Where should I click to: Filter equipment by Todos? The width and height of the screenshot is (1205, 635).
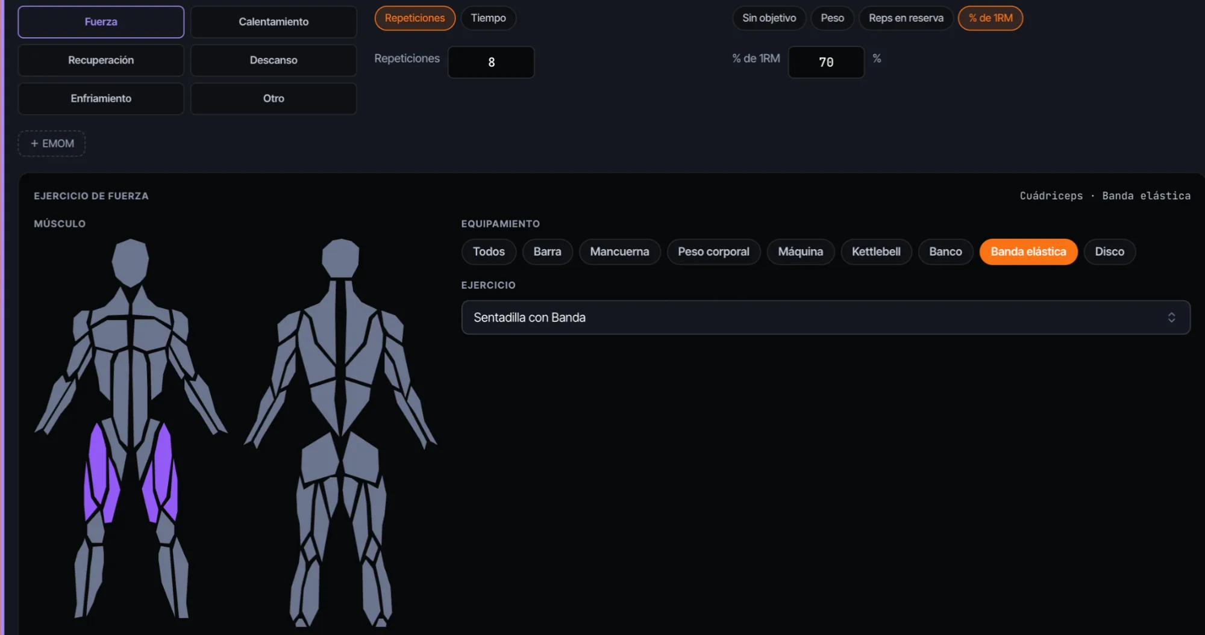[x=489, y=252]
